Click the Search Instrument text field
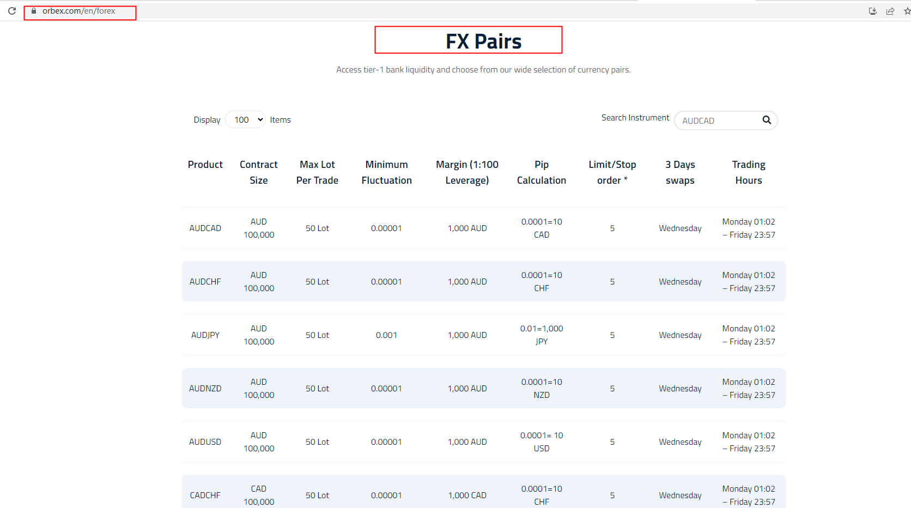 (x=718, y=120)
